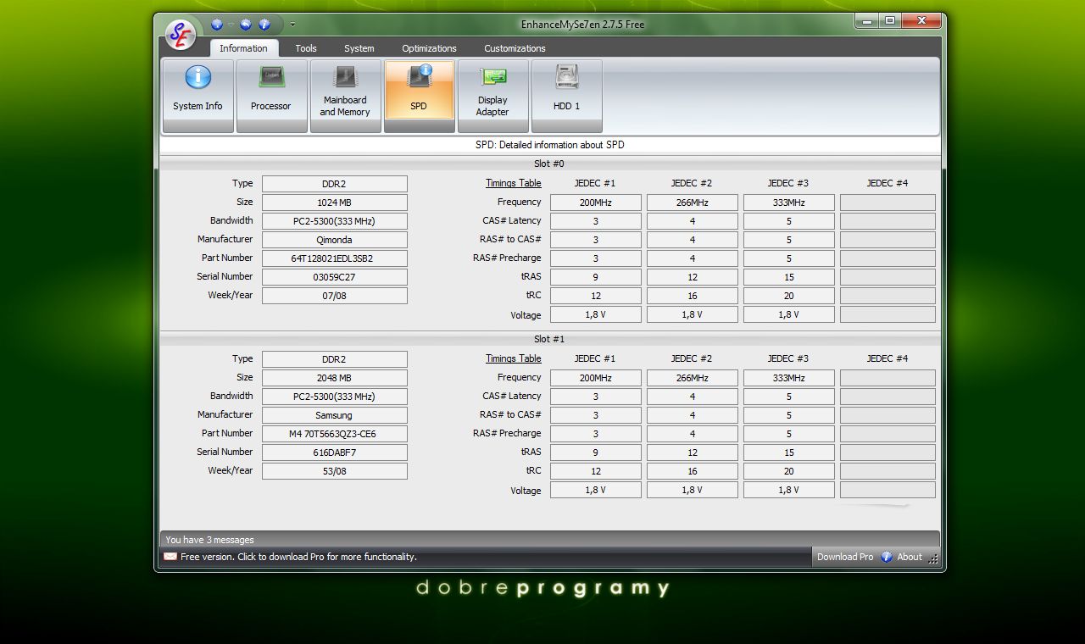Click the envelope messages icon in status bar
Screen dimensions: 1085x644
[x=170, y=557]
